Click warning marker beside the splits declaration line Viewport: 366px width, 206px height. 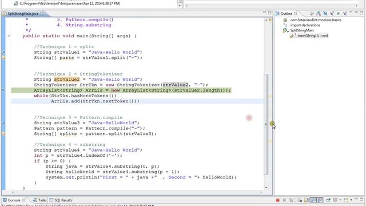[3, 133]
